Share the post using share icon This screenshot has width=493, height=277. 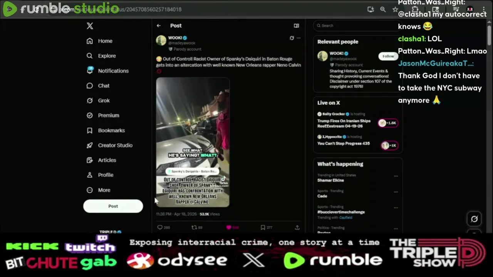297,227
